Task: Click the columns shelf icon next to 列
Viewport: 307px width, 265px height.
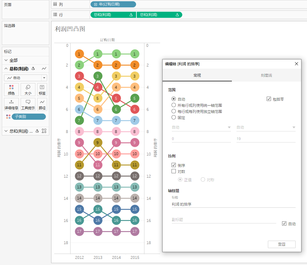Action: (x=55, y=4)
